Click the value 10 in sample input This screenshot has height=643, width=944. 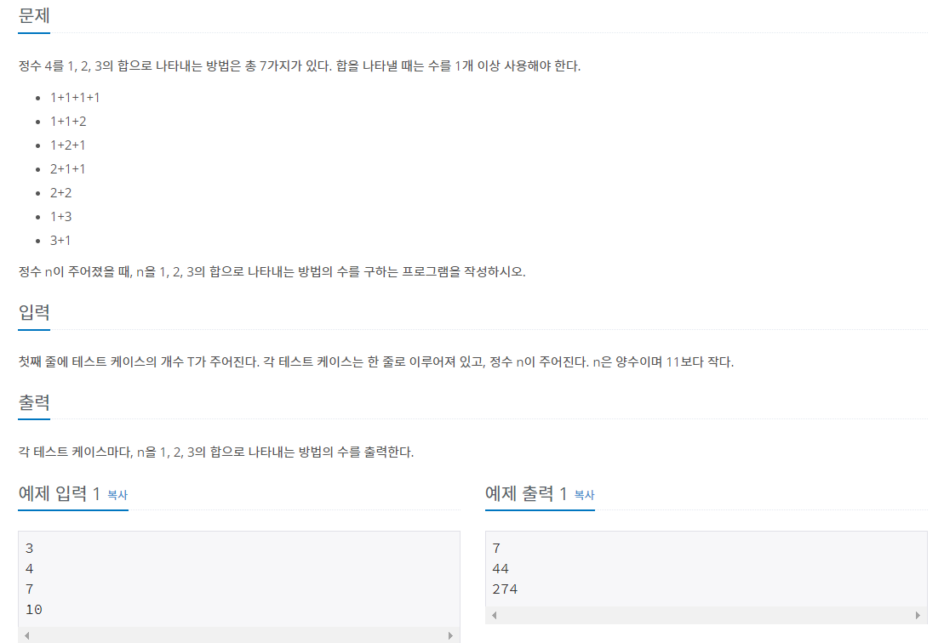[34, 609]
